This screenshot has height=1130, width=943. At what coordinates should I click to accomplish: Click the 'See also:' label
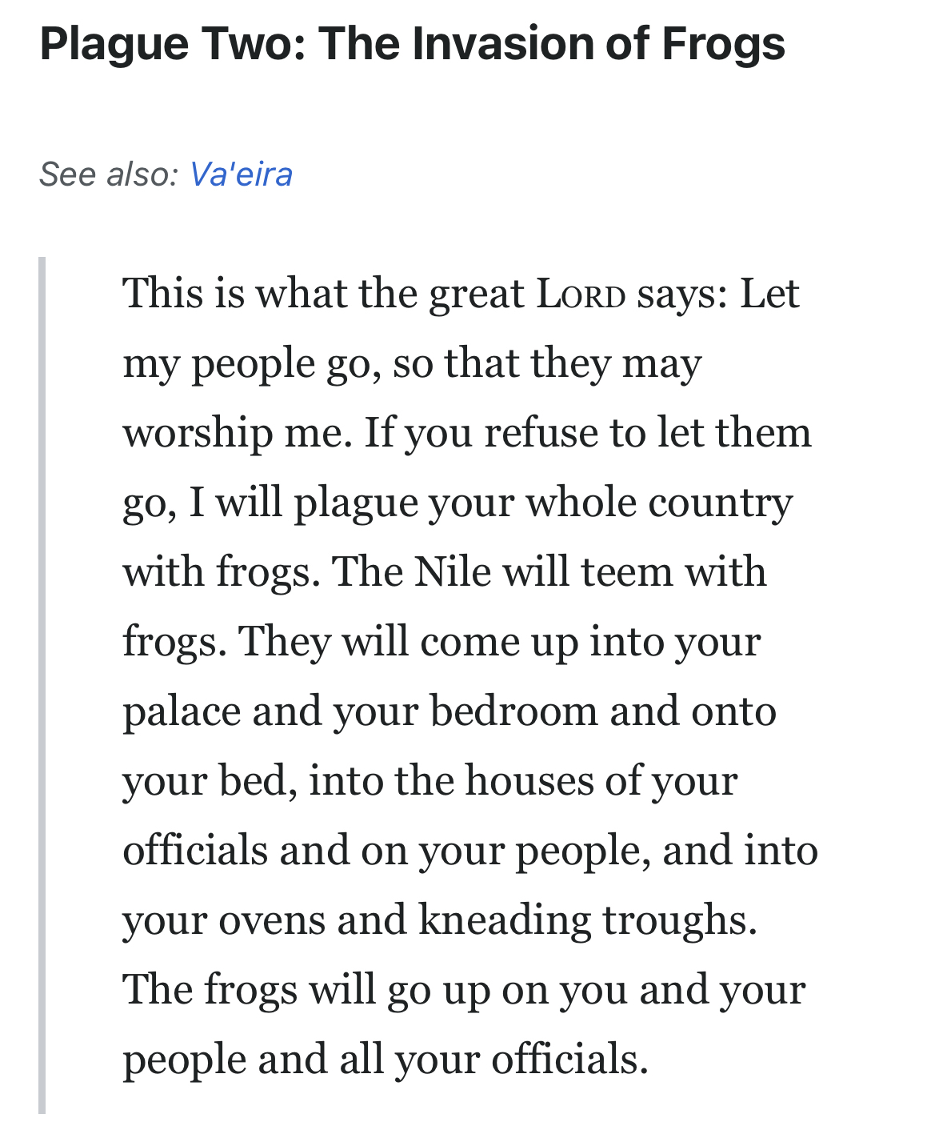tap(109, 174)
